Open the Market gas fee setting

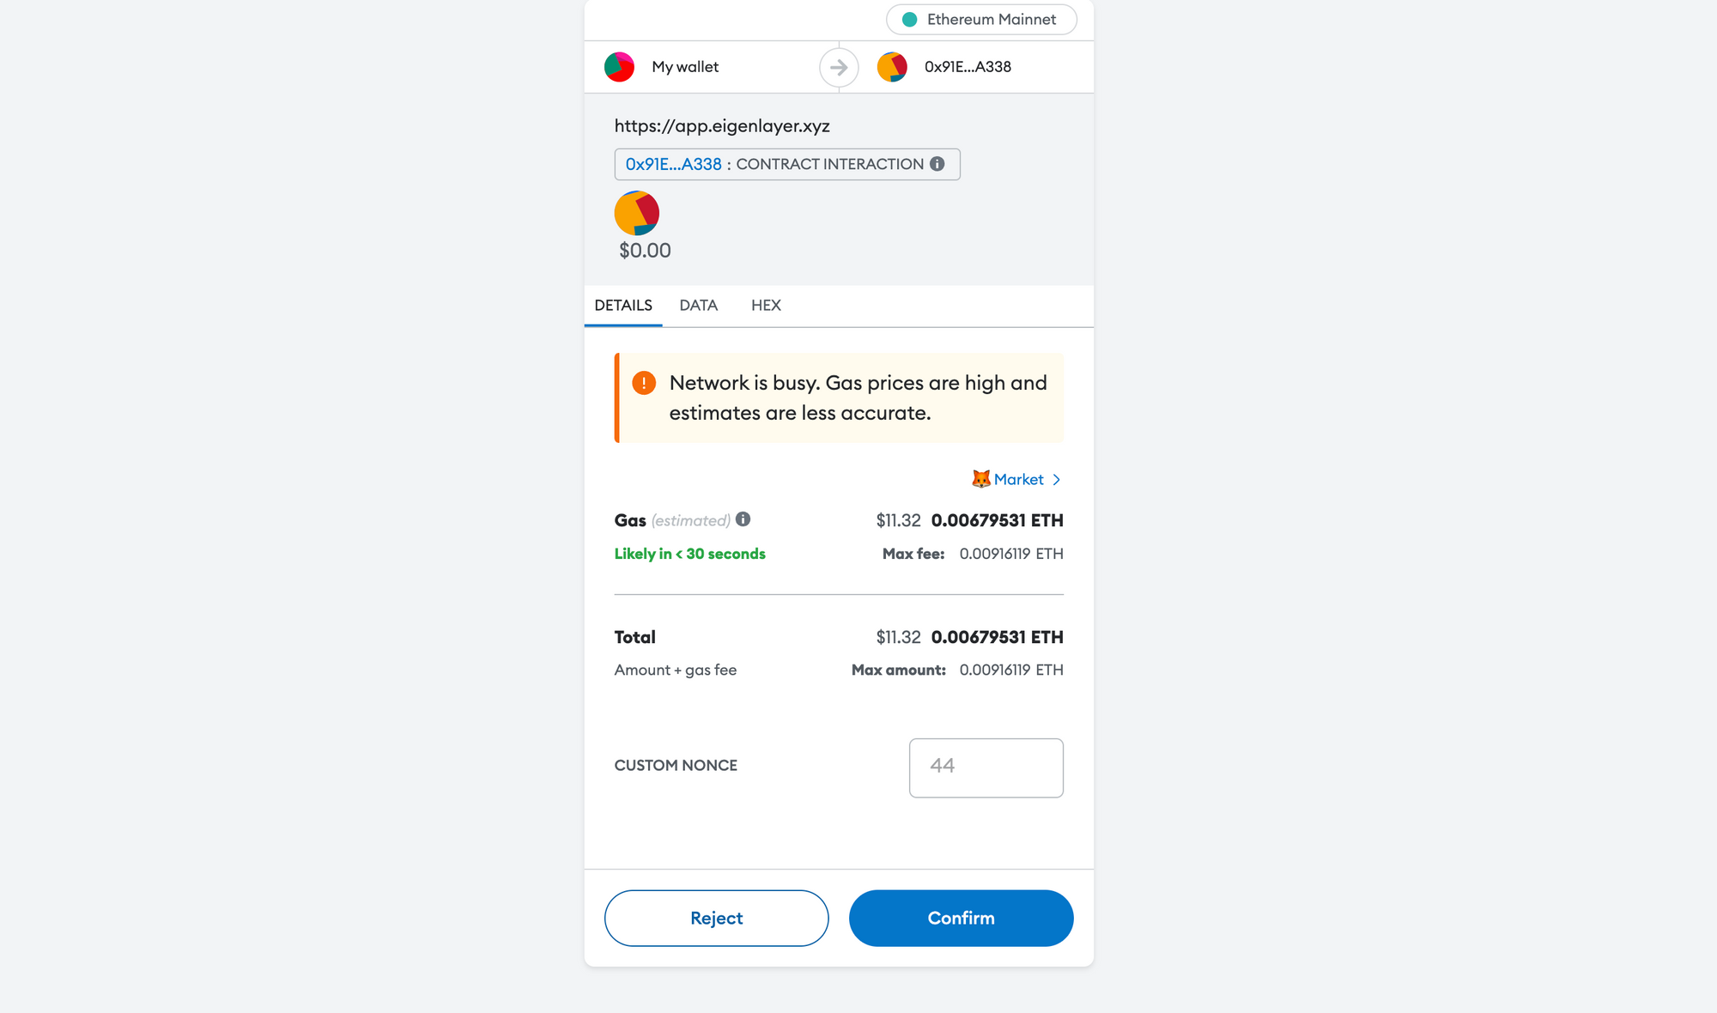point(1018,479)
